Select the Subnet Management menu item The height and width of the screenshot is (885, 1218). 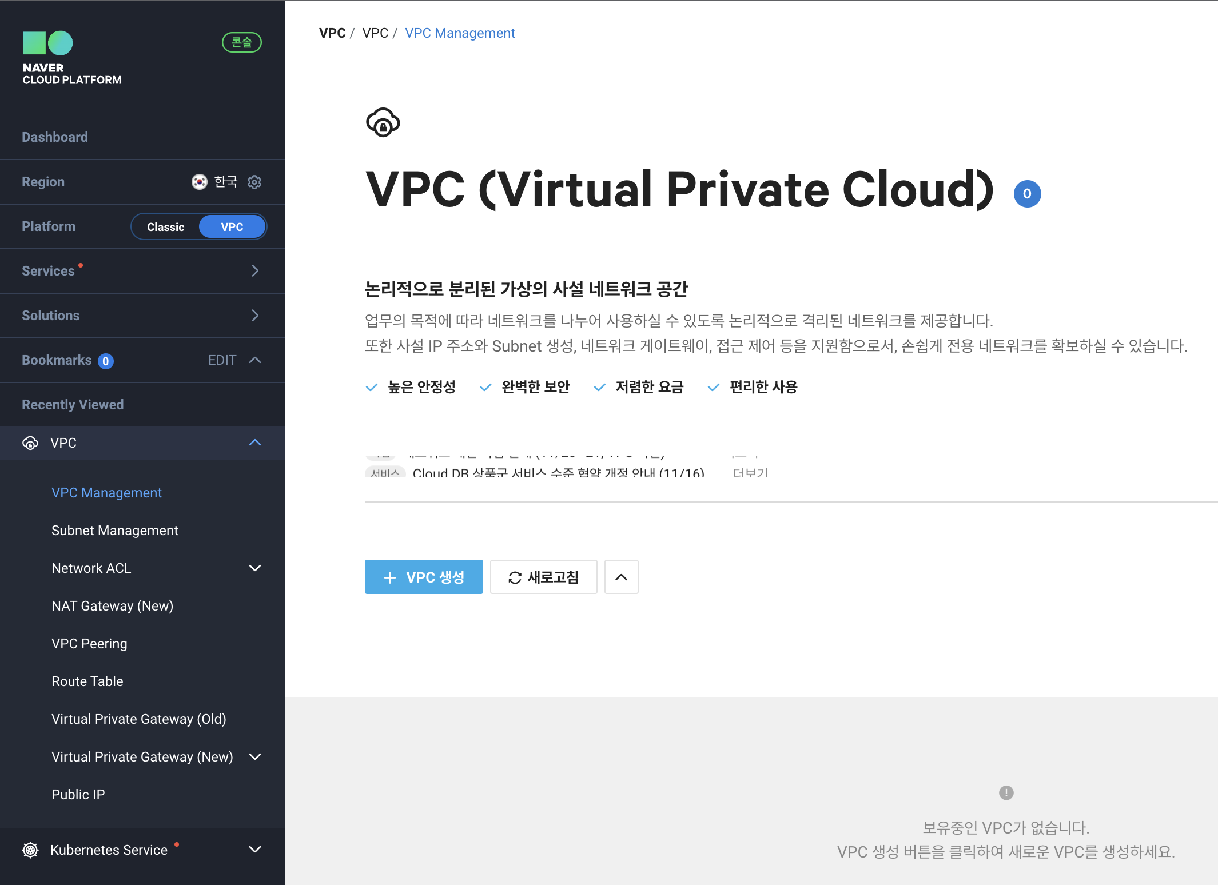point(114,529)
